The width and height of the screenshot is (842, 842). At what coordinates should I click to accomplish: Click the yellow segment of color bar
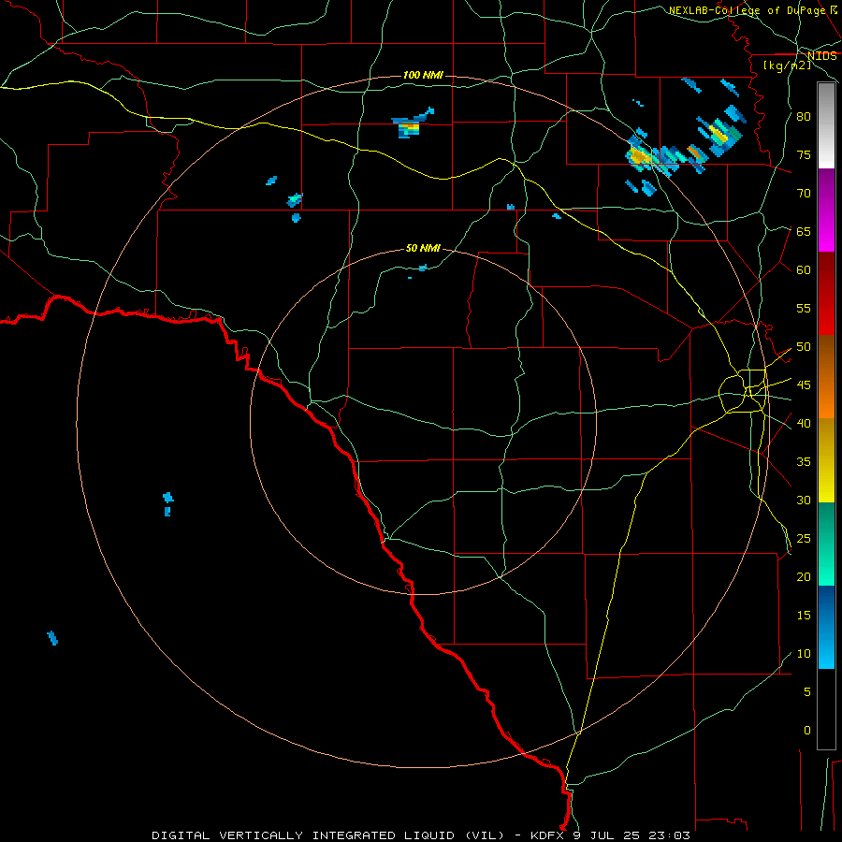826,460
